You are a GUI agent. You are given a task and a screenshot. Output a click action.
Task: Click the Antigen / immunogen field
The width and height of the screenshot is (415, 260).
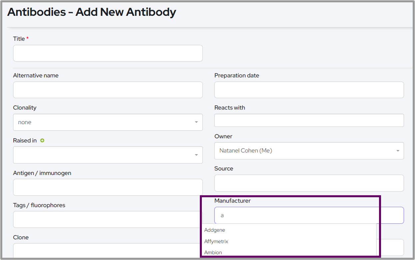[x=108, y=187]
